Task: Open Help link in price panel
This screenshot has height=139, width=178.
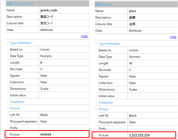Action: [173, 37]
